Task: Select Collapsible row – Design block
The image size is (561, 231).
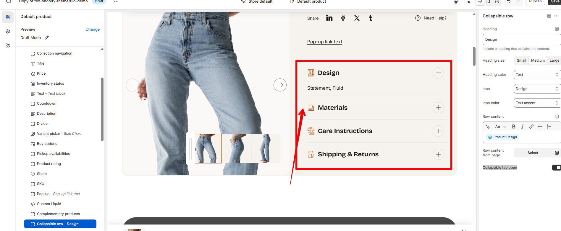Action: (60, 224)
